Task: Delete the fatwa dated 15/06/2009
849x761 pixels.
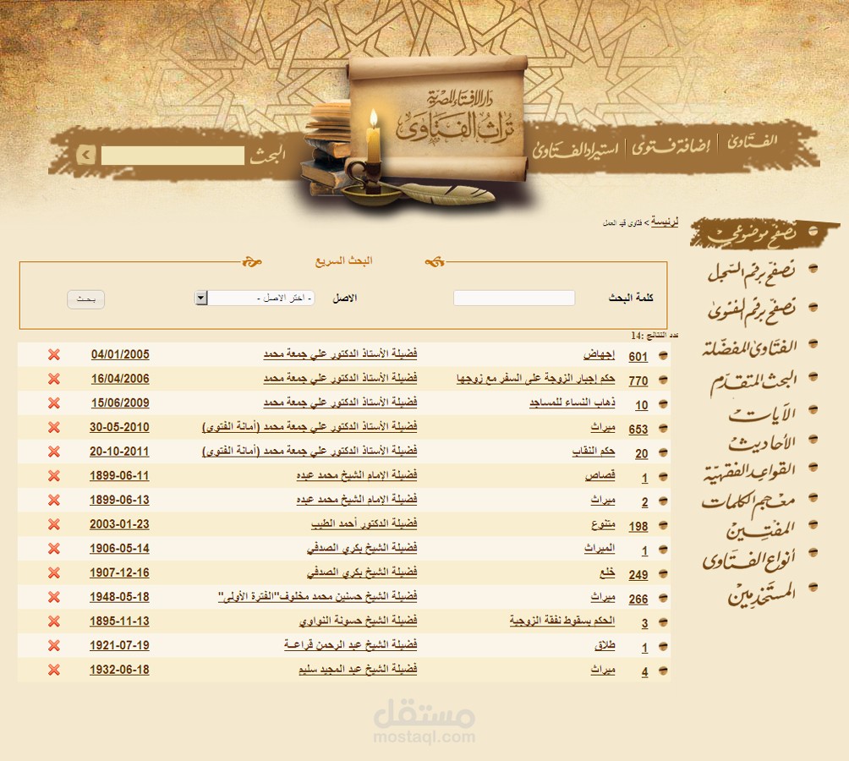Action: [53, 403]
